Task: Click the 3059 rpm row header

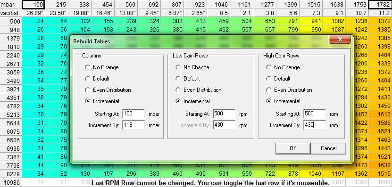Action: [11, 72]
